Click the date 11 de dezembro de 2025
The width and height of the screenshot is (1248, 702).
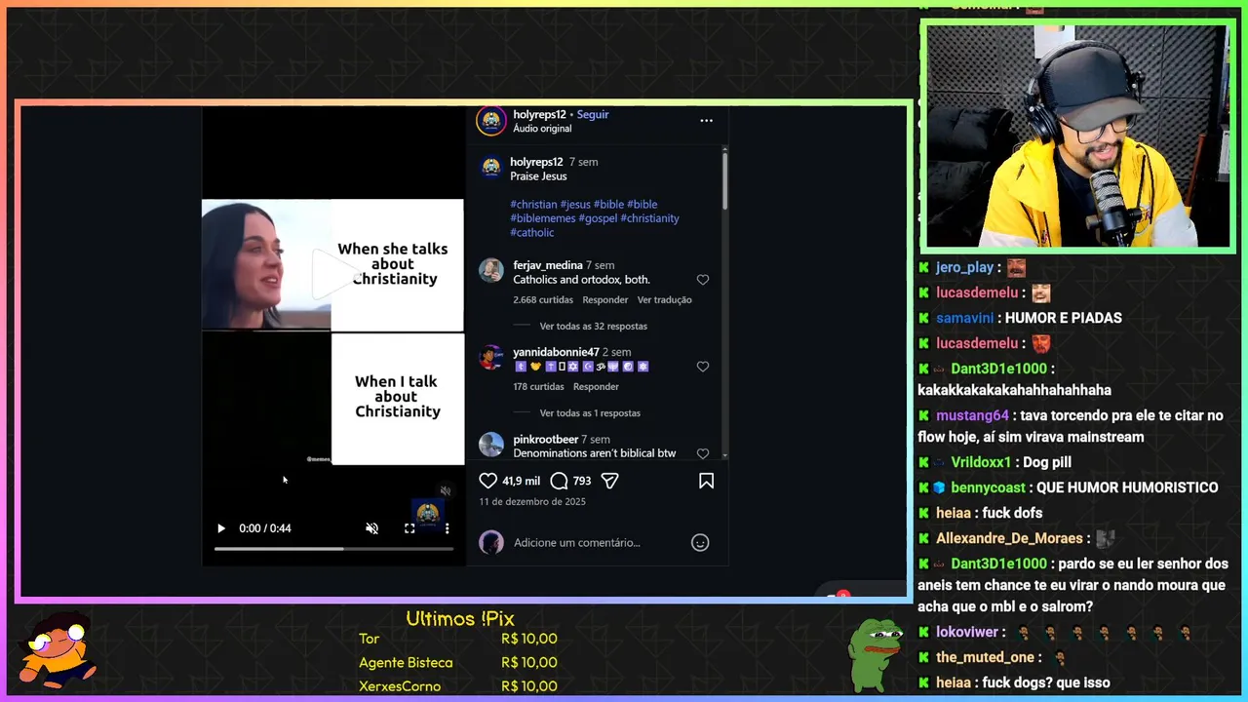point(532,502)
